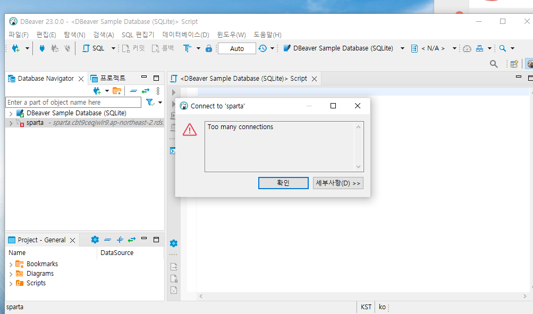Screen dimensions: 533x314
Task: Open the dashboard gauge icon in toolbar
Action: click(x=467, y=48)
